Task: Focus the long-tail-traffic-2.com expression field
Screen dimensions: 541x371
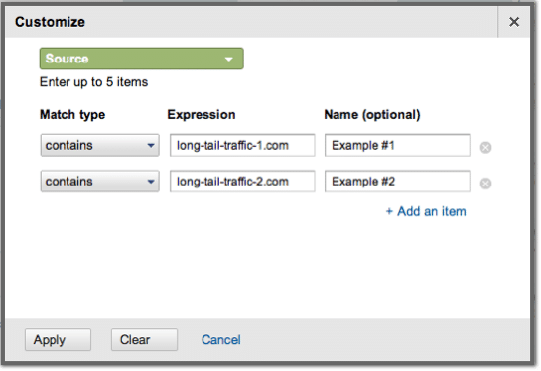Action: [x=242, y=181]
